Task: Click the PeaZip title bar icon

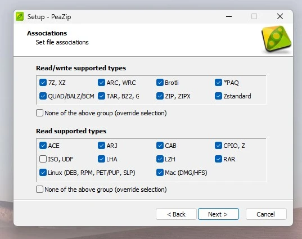Action: coord(20,16)
